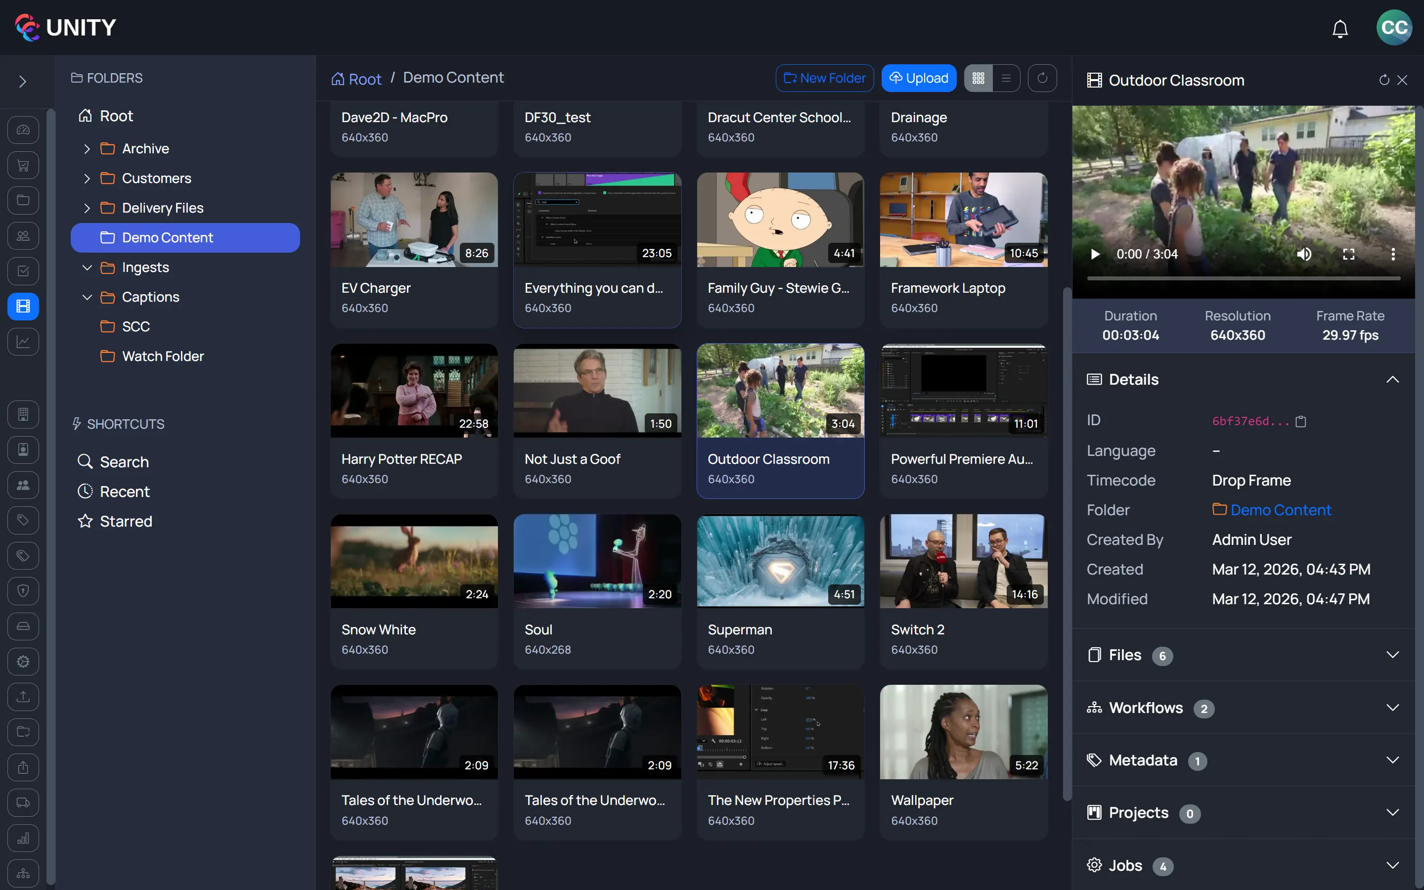This screenshot has width=1424, height=890.
Task: Refresh the Demo Content folder view
Action: click(1041, 78)
